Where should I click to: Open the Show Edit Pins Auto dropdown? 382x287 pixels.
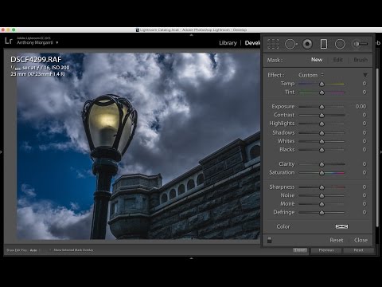tap(34, 250)
